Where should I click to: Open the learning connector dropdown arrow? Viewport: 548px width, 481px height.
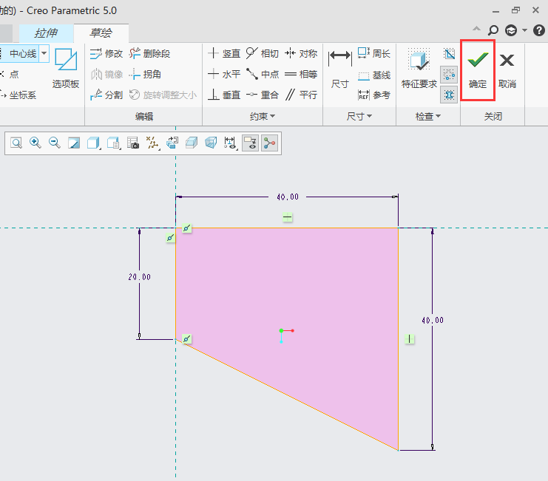[x=524, y=30]
